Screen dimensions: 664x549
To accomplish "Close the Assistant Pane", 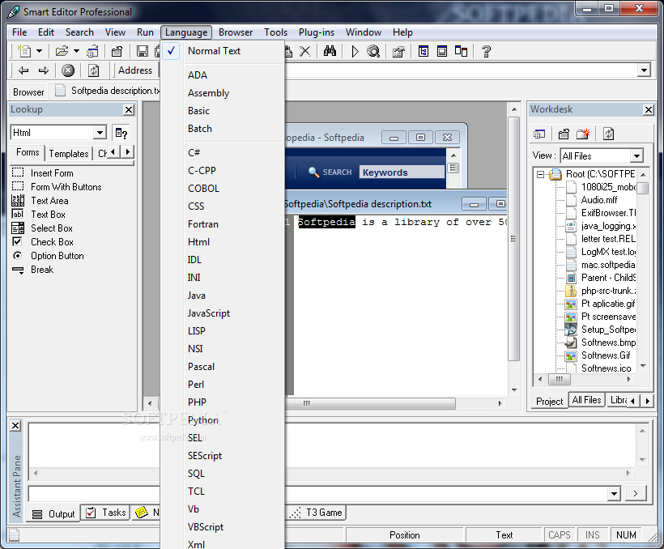I will click(15, 425).
